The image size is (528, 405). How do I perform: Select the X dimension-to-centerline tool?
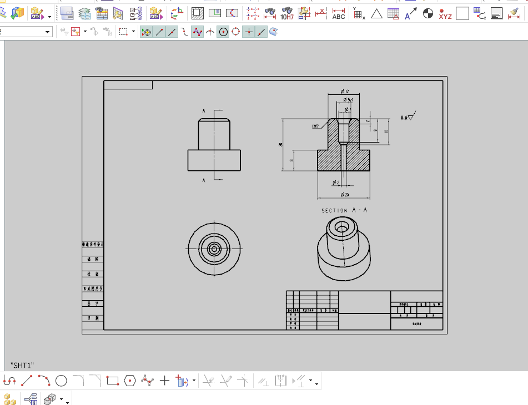click(321, 13)
